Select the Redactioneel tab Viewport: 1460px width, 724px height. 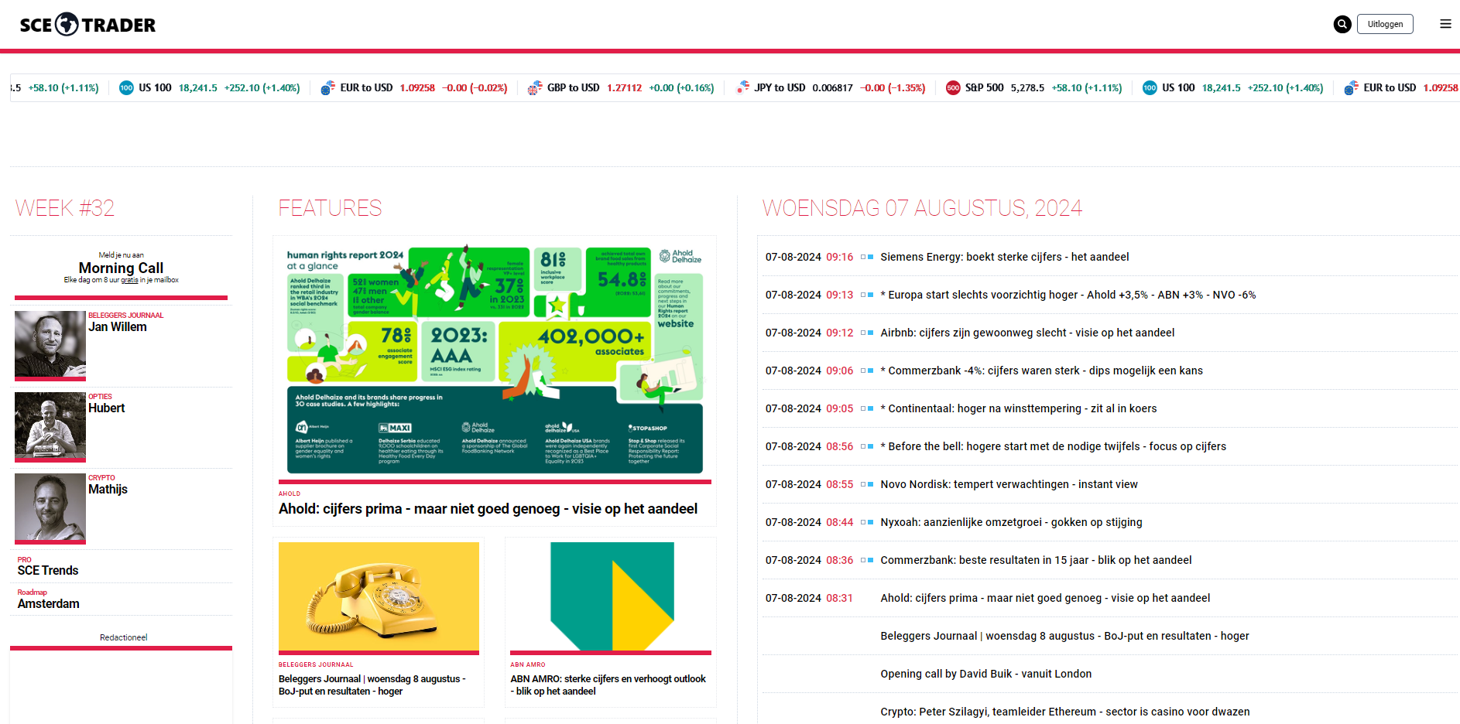123,637
